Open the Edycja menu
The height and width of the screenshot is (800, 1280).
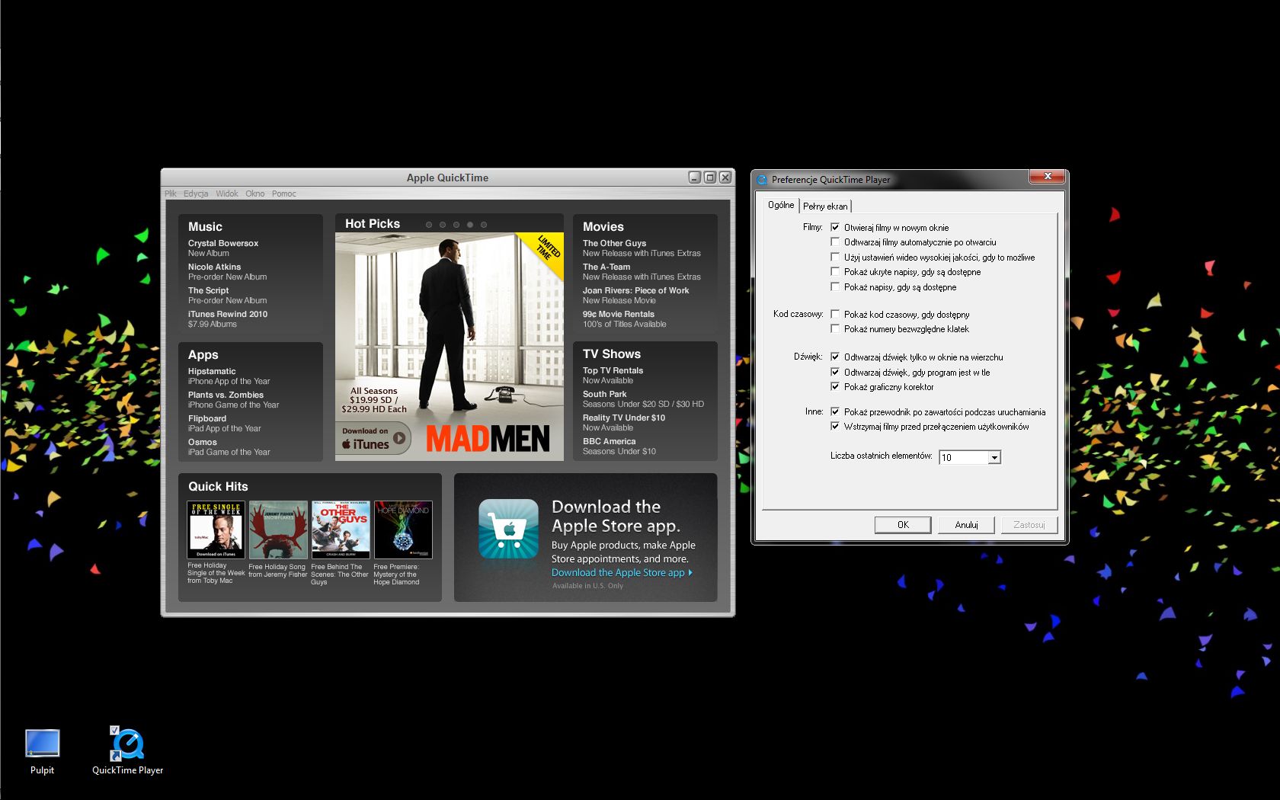[196, 194]
